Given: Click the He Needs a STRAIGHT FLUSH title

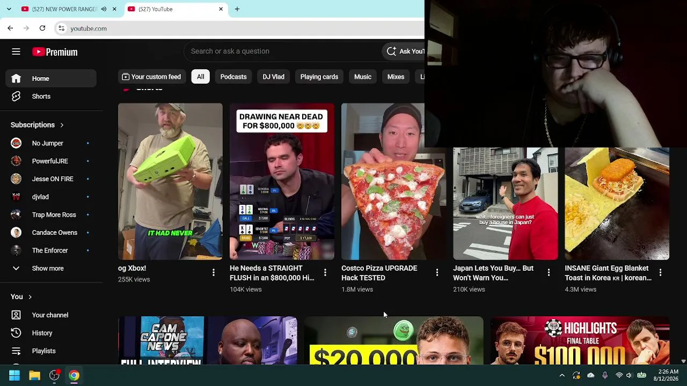Looking at the screenshot, I should pyautogui.click(x=272, y=273).
